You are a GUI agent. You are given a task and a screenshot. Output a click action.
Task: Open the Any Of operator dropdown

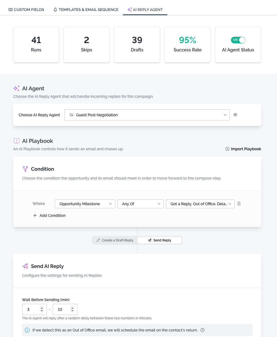point(141,204)
